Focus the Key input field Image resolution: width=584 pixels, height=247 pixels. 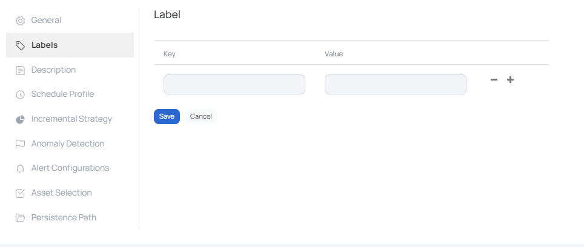tap(234, 84)
